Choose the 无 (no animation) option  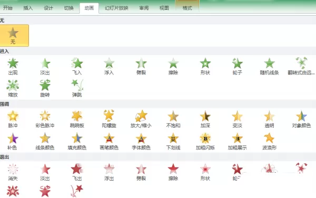[14, 36]
